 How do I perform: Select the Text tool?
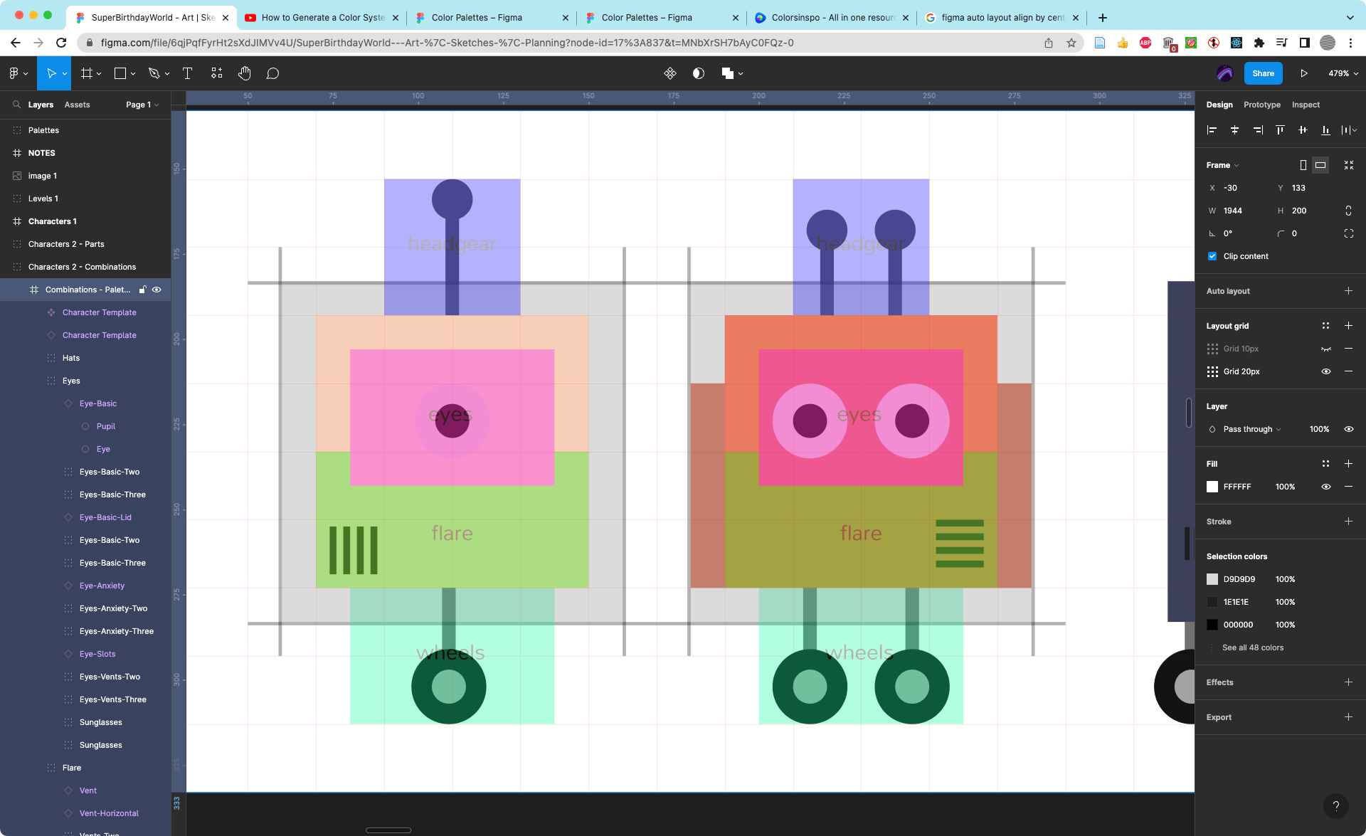pyautogui.click(x=187, y=73)
